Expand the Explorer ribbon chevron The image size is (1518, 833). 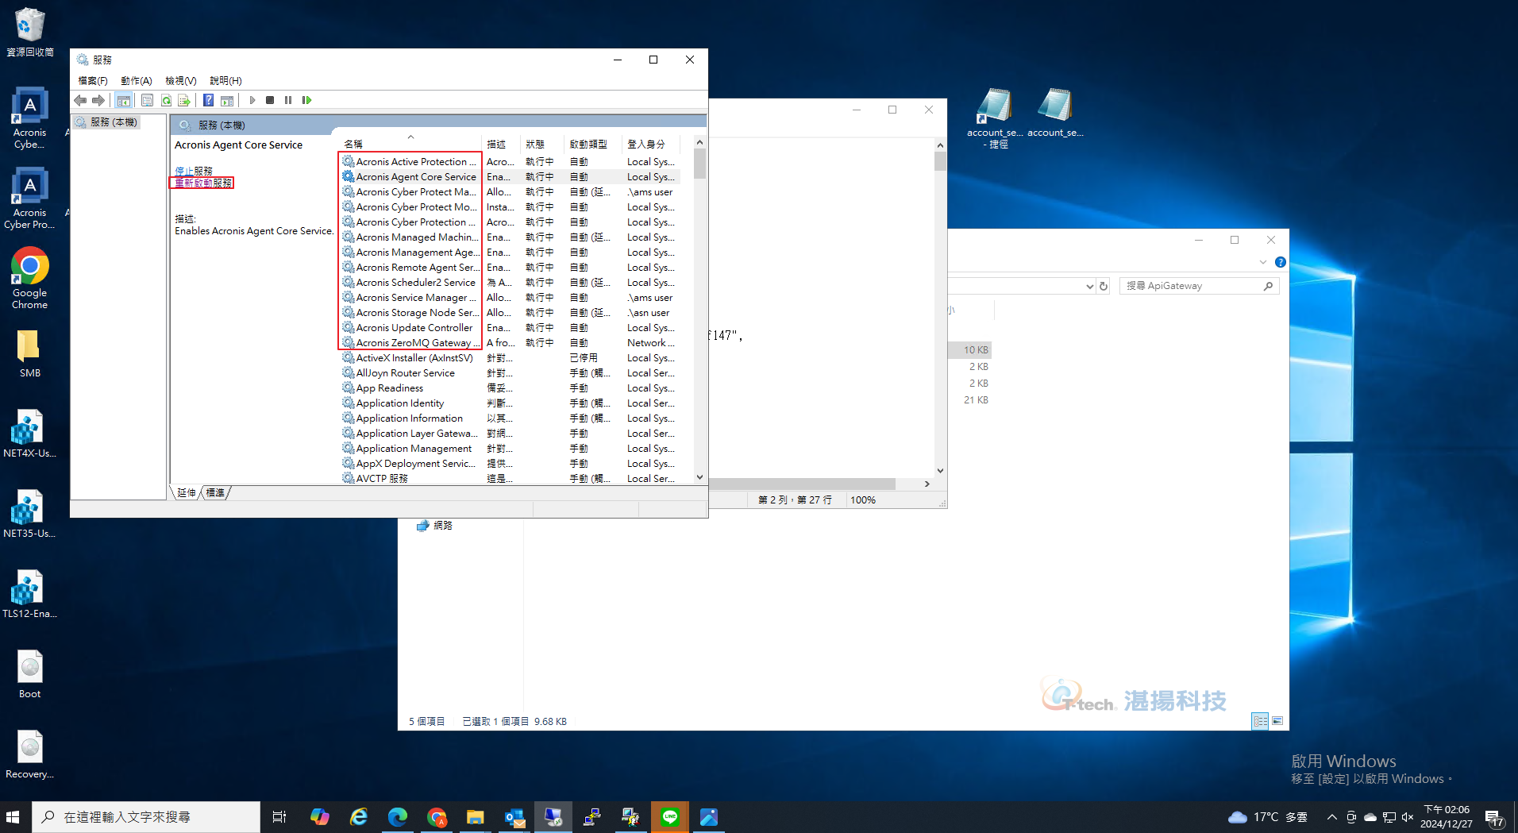pyautogui.click(x=1263, y=262)
